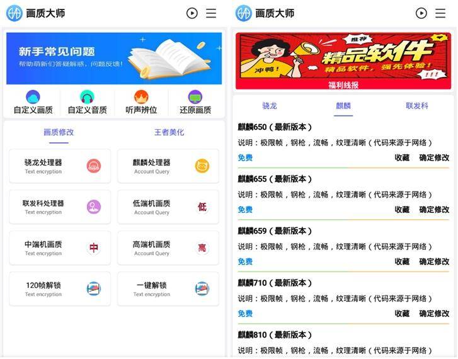This screenshot has height=359, width=458.
Task: Click 免费 label under 麒麟650
Action: 245,157
